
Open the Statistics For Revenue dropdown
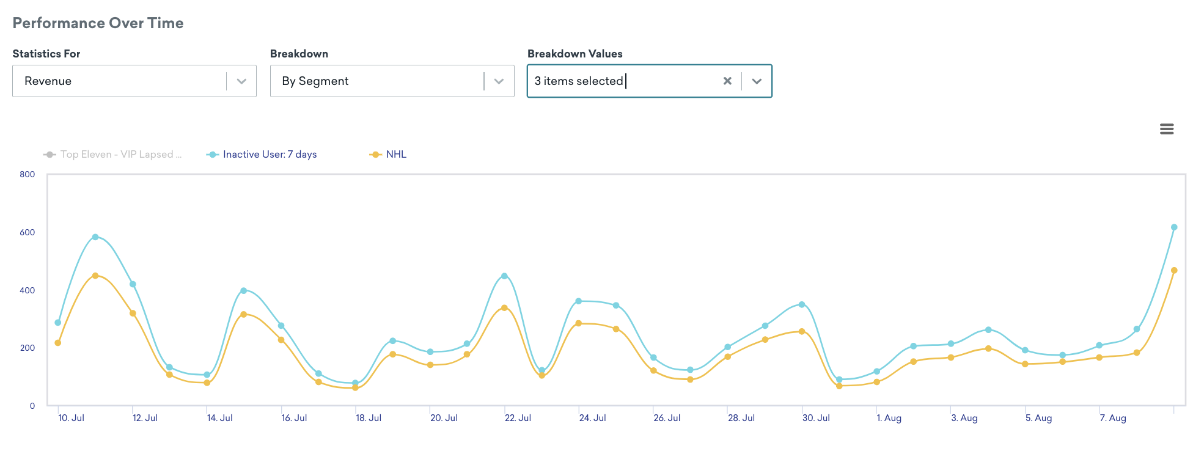(x=134, y=81)
